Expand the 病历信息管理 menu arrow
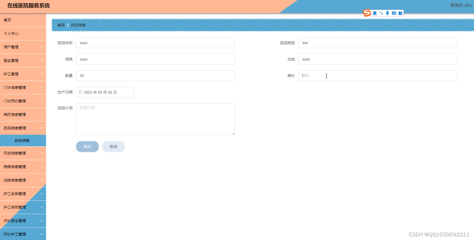Screen dimensions: 474x240 42,115
